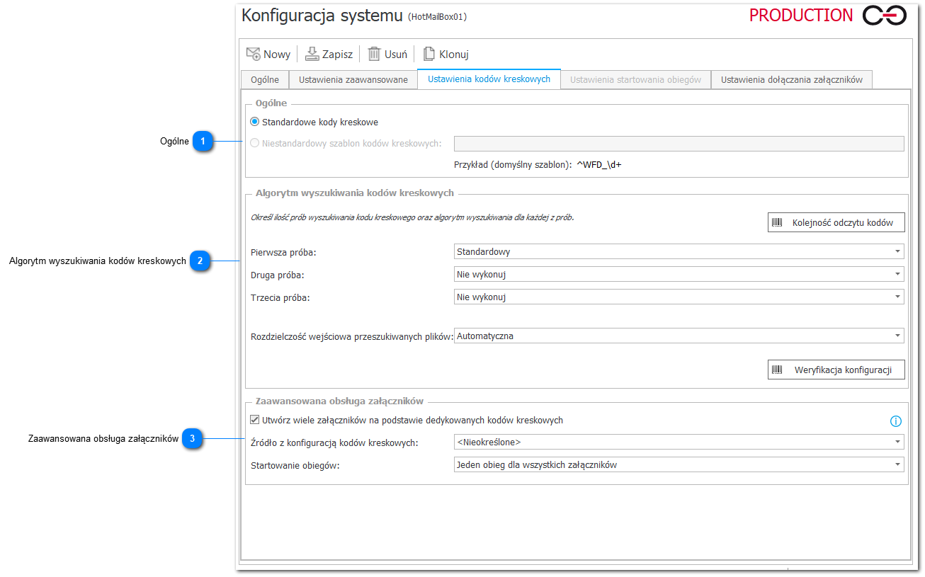Toggle Utwórz wiele załączników checkbox
The height and width of the screenshot is (577, 925).
pos(255,420)
